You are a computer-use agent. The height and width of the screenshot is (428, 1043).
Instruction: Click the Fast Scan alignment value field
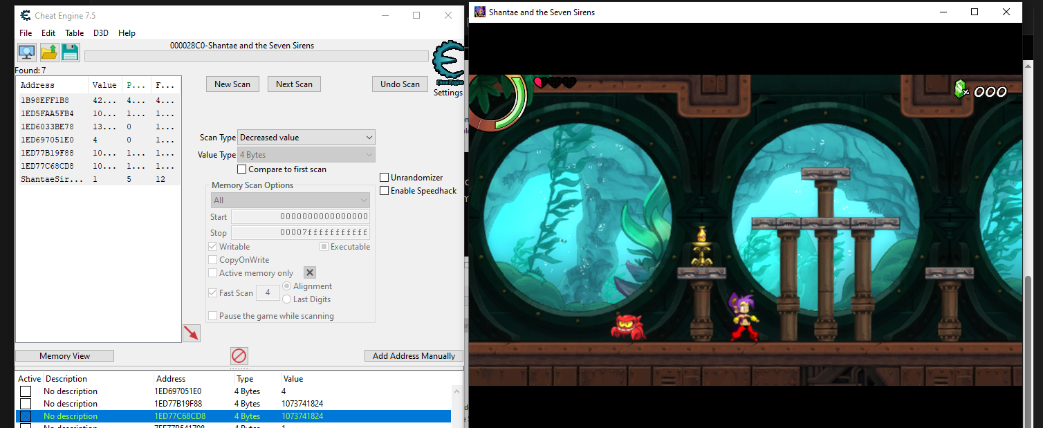click(268, 293)
